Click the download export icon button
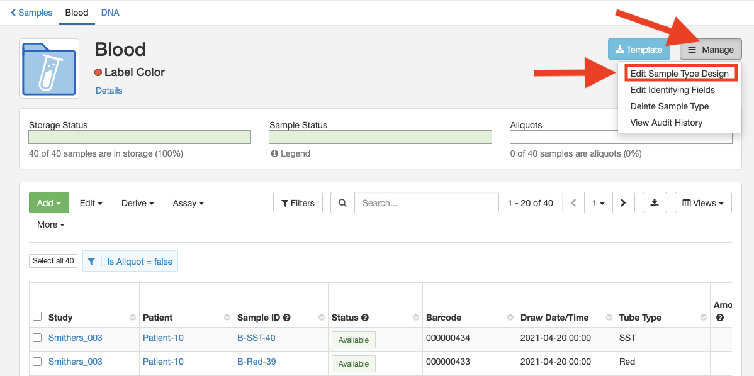The height and width of the screenshot is (376, 754). pos(655,203)
